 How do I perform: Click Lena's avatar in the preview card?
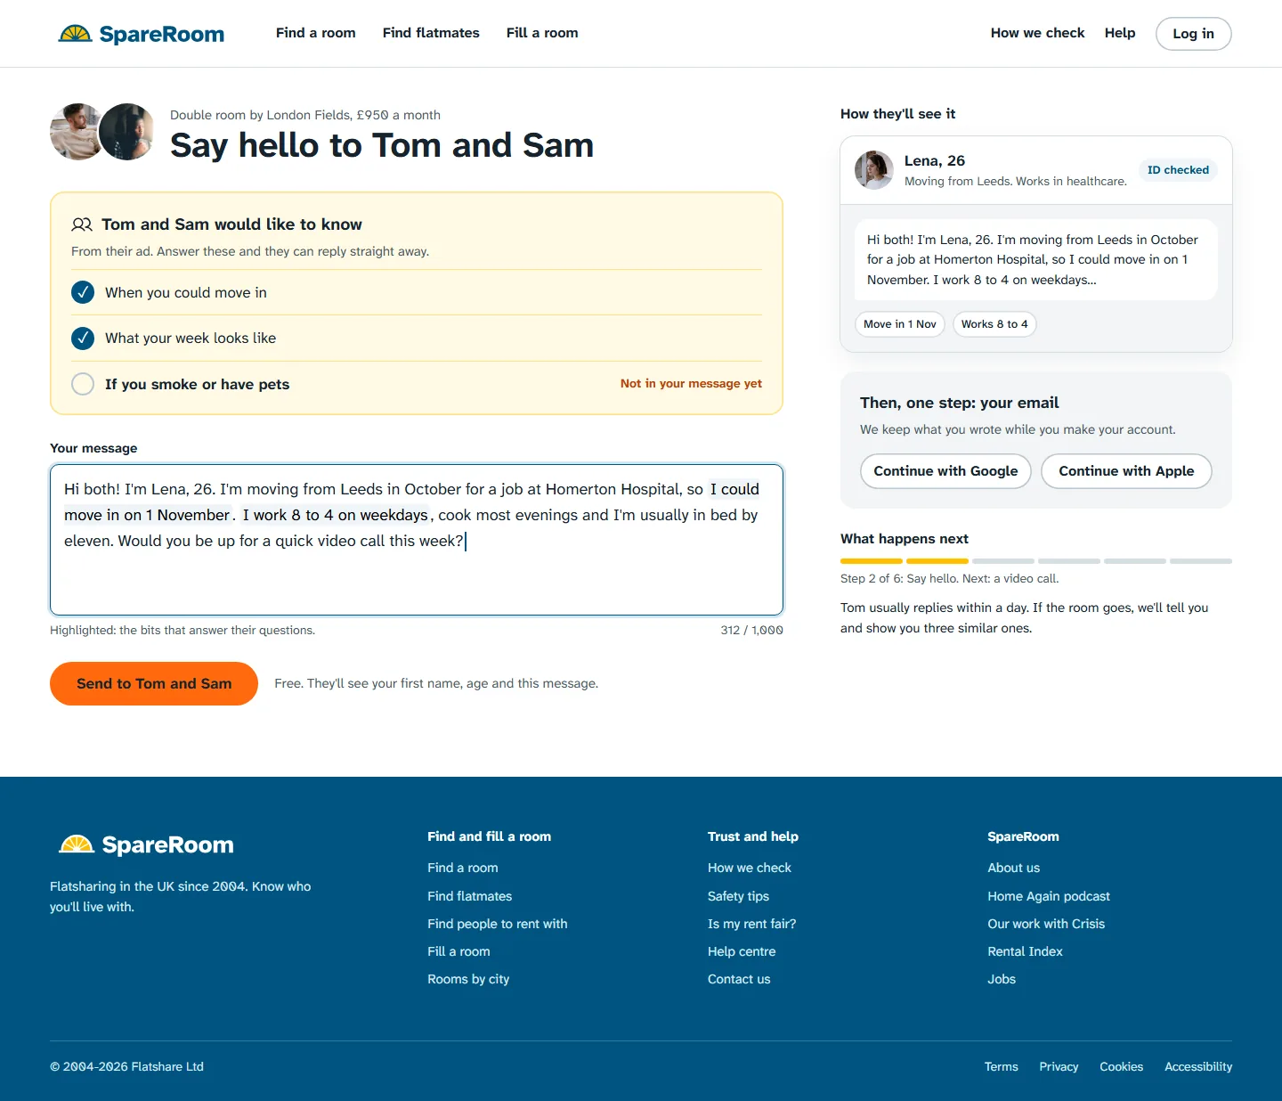coord(874,170)
